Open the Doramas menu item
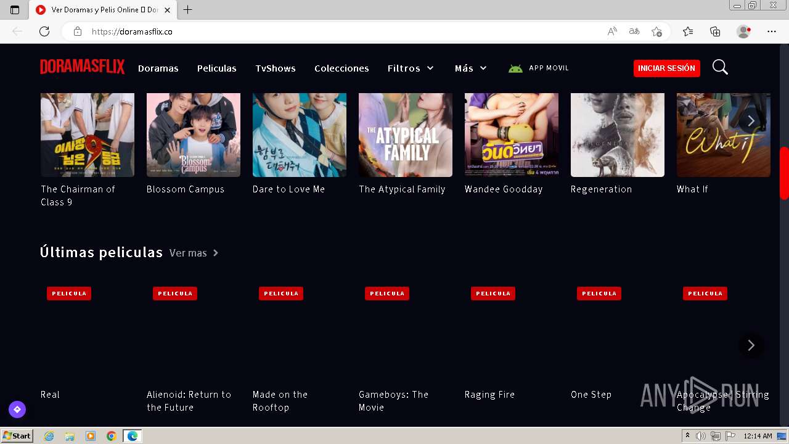 (158, 68)
